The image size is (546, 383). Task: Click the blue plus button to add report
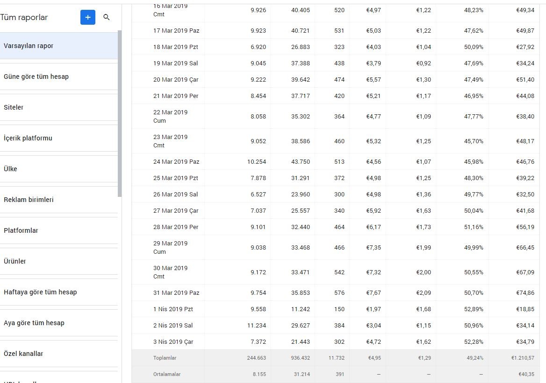tap(88, 17)
